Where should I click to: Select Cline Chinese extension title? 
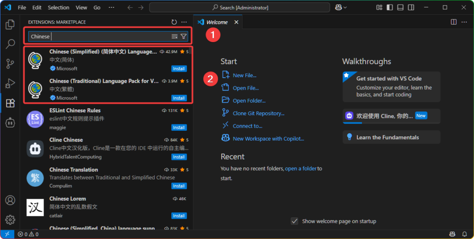[x=66, y=140]
